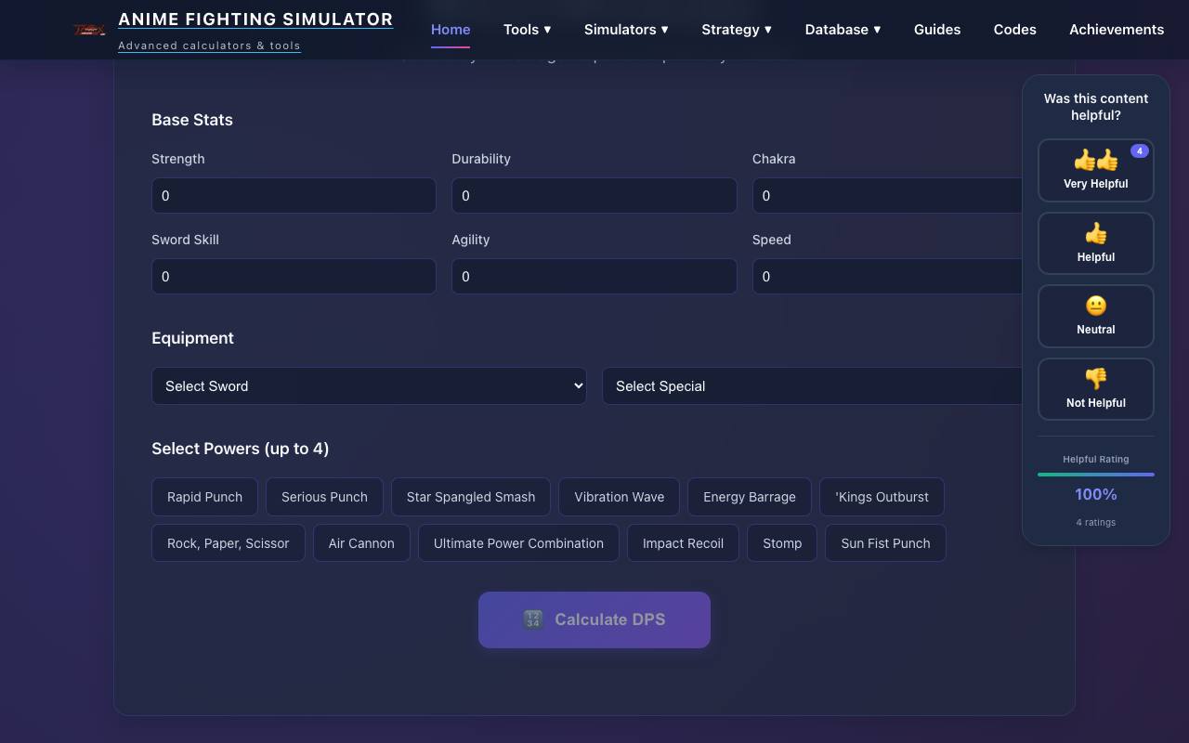Image resolution: width=1189 pixels, height=743 pixels.
Task: Open the Codes page
Action: click(1015, 30)
